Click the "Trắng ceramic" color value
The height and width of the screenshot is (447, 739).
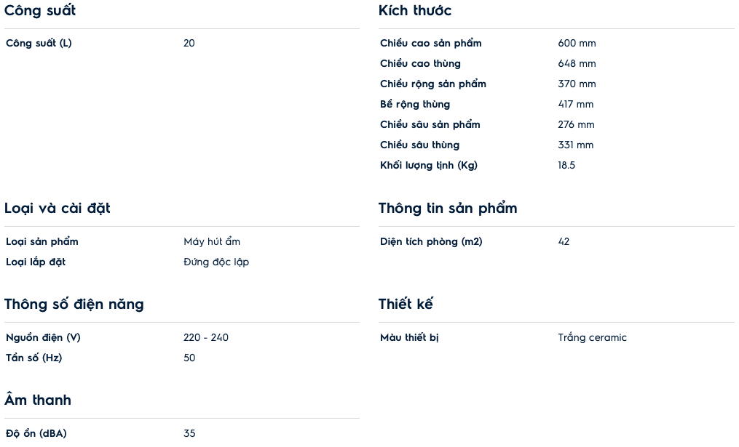pyautogui.click(x=592, y=338)
